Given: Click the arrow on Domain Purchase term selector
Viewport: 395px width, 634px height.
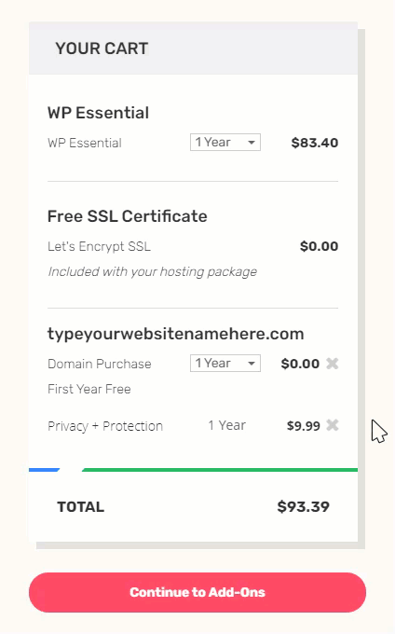Looking at the screenshot, I should (252, 364).
